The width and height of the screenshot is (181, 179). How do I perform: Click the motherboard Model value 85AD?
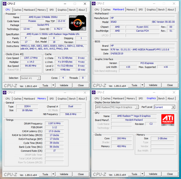tap(131, 22)
